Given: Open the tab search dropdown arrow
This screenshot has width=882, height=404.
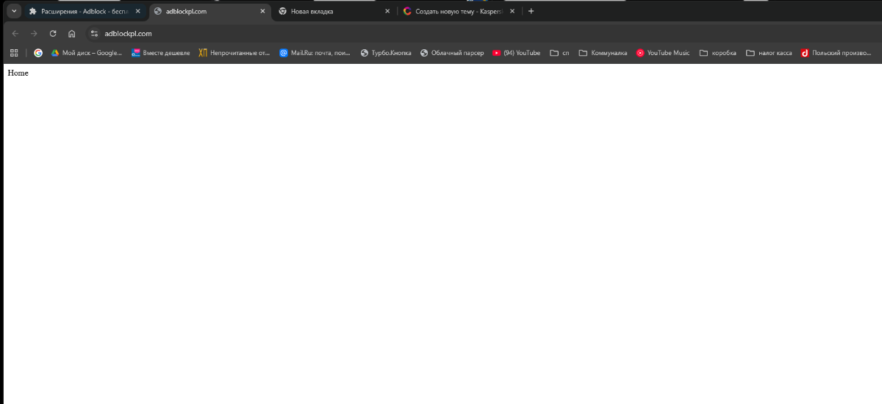Looking at the screenshot, I should (13, 11).
